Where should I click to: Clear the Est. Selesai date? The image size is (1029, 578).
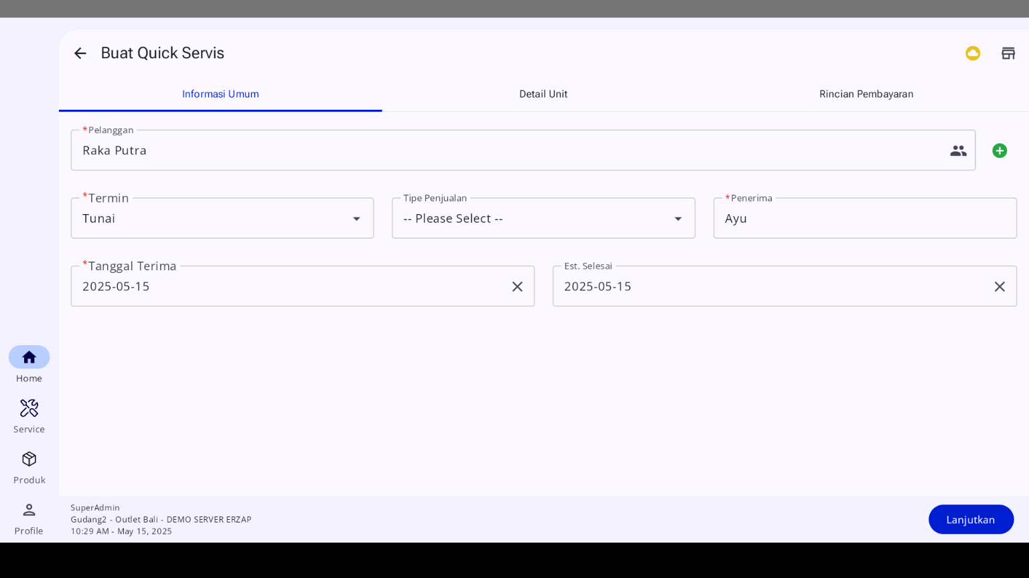click(x=1000, y=286)
